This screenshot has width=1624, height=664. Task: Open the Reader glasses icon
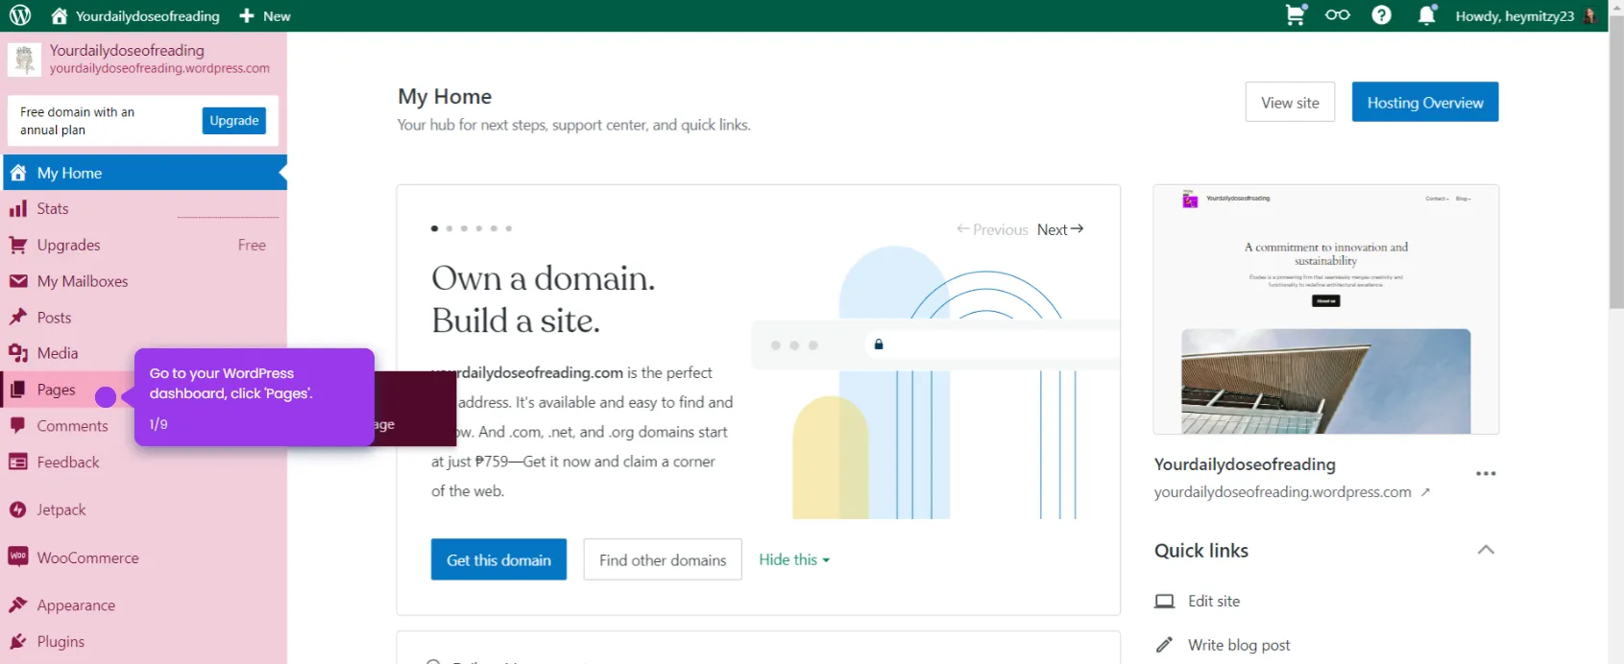(1338, 14)
